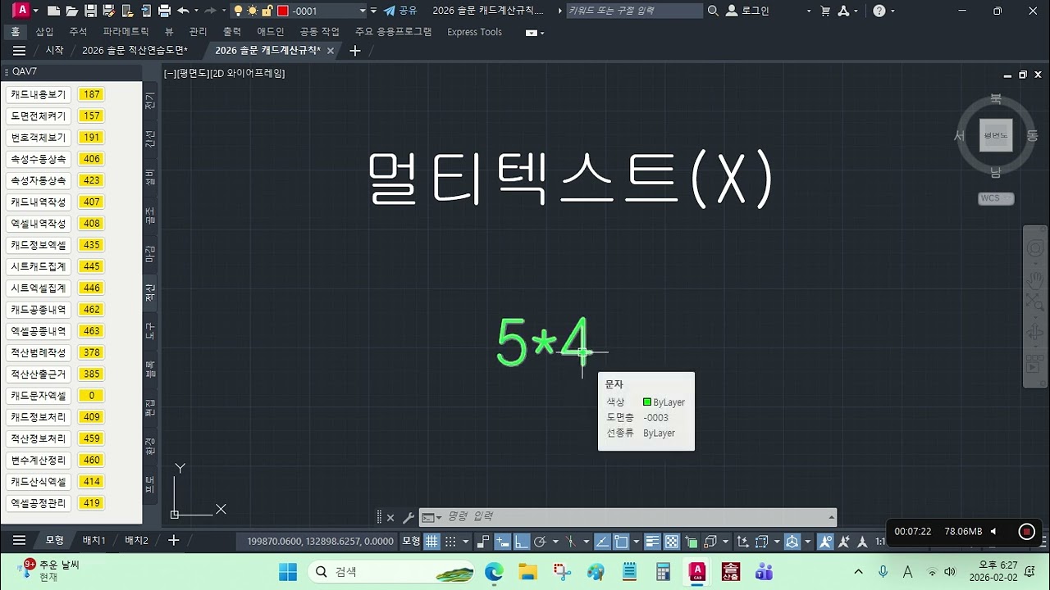Open the Annotate (주석) ribbon tab
Image resolution: width=1050 pixels, height=590 pixels.
[78, 32]
